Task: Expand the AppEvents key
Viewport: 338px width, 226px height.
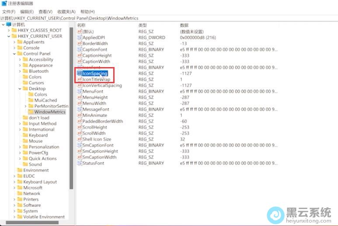Action: (14, 42)
